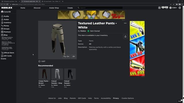This screenshot has width=184, height=103.
Task: Open the notifications feed icon
Action: click(159, 8)
